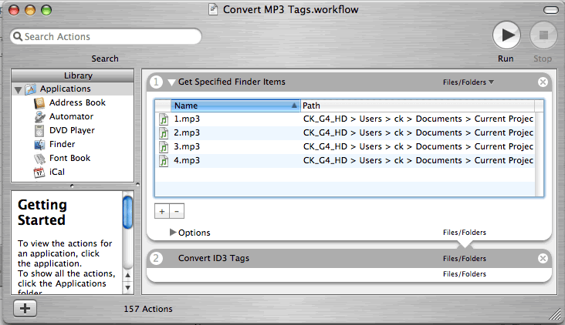
Task: Expand the Options disclosure triangle
Action: [173, 233]
